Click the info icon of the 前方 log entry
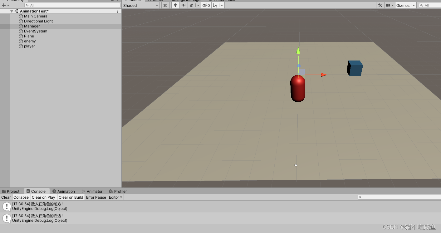This screenshot has height=233, width=441. click(7, 206)
